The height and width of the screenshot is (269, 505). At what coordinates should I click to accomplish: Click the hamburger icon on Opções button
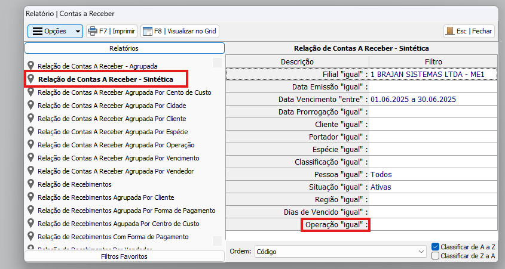tap(37, 31)
